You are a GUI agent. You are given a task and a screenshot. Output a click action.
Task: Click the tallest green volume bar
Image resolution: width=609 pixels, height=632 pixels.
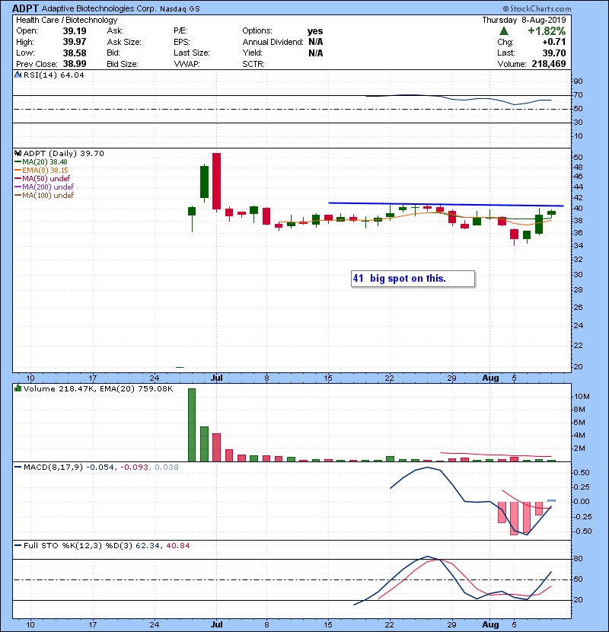coord(192,425)
